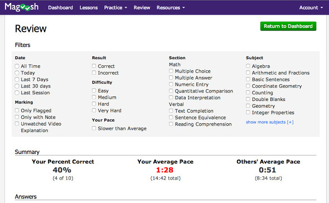329x203 pixels.
Task: Expand the show more subjects [+] link
Action: point(270,122)
